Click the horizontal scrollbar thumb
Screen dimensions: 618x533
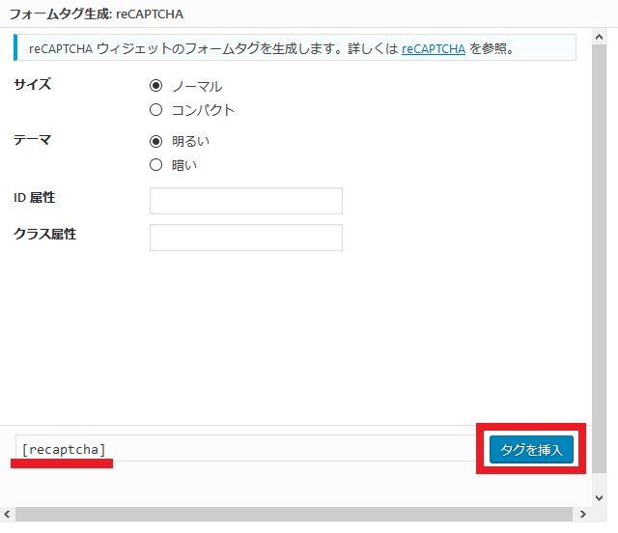point(294,514)
